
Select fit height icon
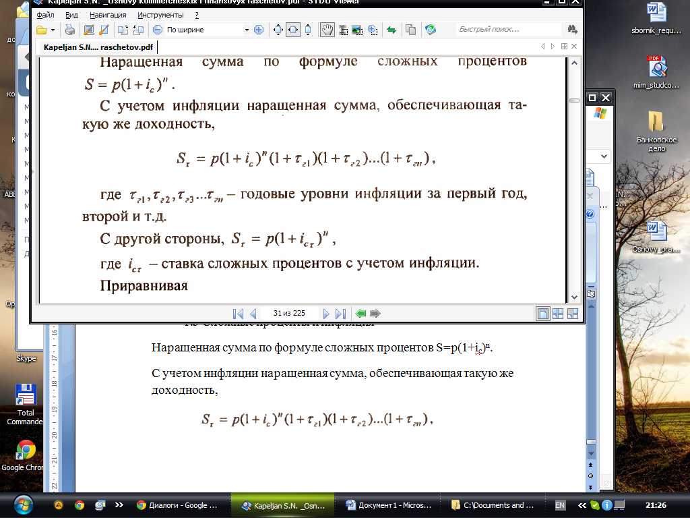[308, 30]
